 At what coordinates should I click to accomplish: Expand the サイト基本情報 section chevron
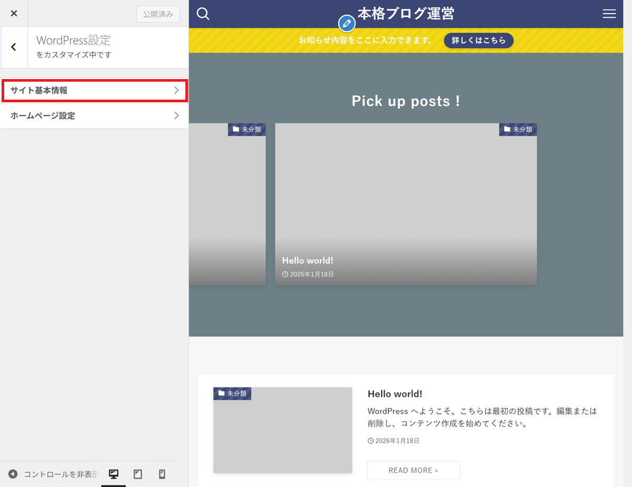pyautogui.click(x=176, y=91)
